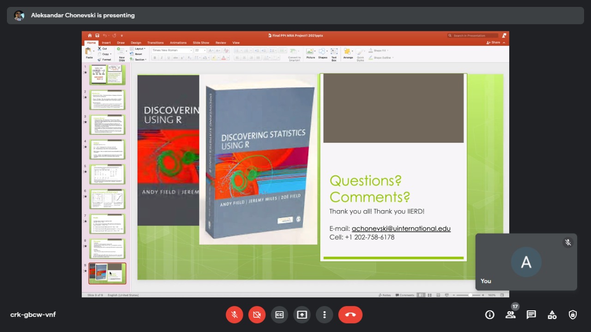Click the Text Box button
Image resolution: width=591 pixels, height=332 pixels.
pos(334,54)
